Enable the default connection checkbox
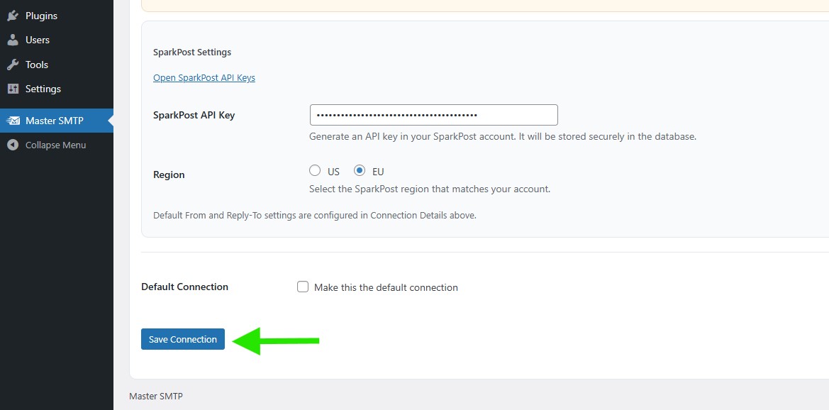The image size is (829, 410). [303, 287]
